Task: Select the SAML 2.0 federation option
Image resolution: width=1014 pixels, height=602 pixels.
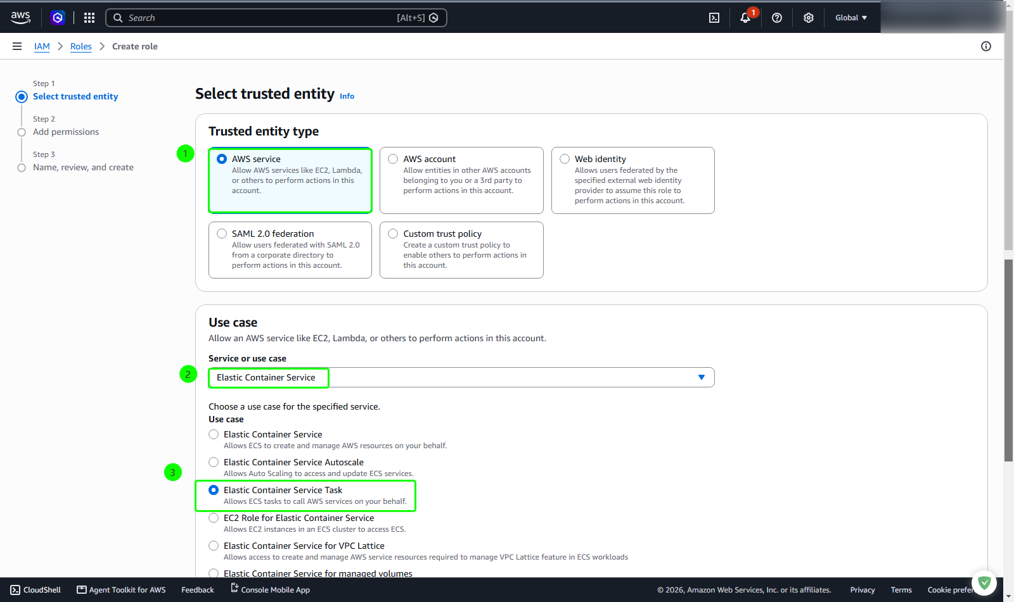Action: (x=290, y=250)
